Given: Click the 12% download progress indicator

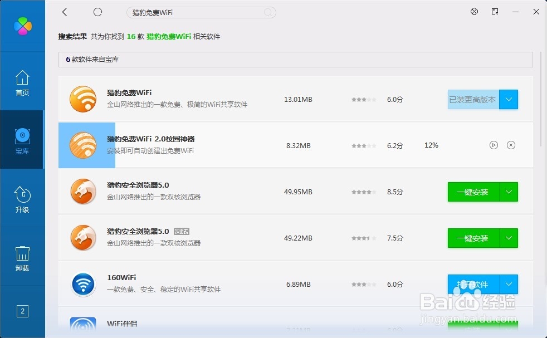Looking at the screenshot, I should pyautogui.click(x=431, y=145).
